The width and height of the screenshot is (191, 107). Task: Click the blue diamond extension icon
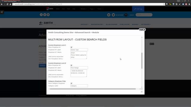pyautogui.click(x=173, y=4)
